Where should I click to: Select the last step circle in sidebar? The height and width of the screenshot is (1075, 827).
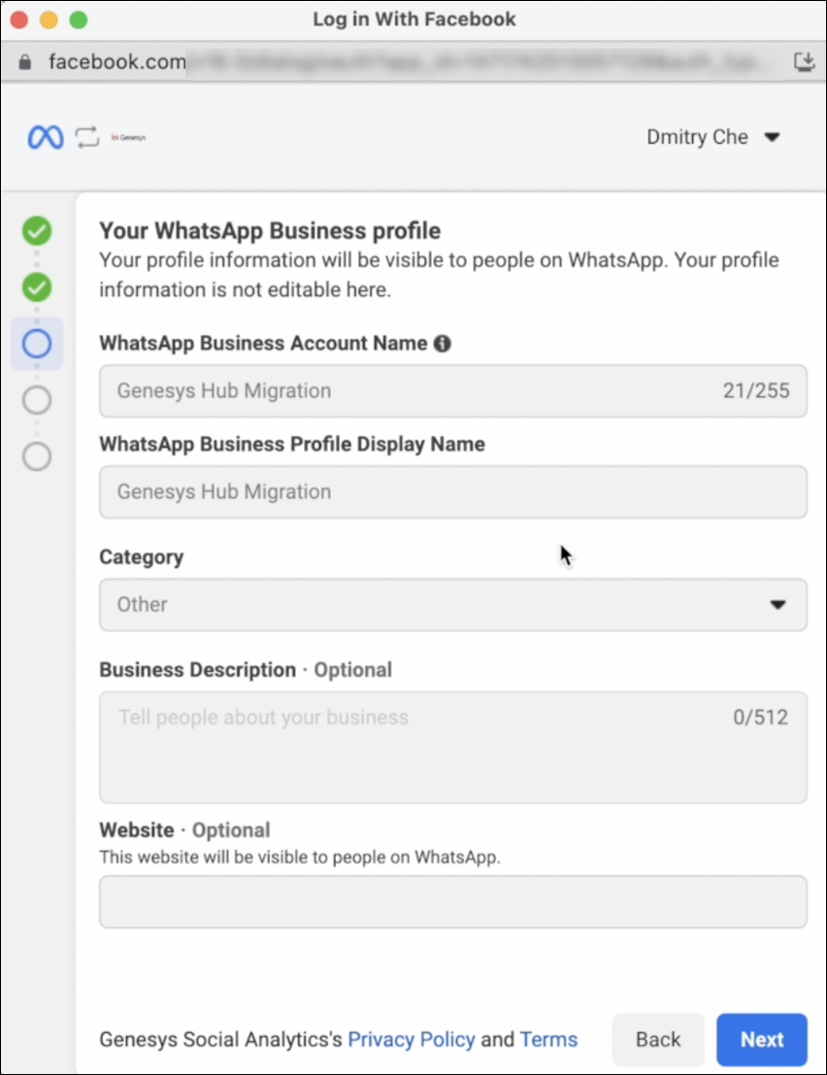tap(37, 456)
